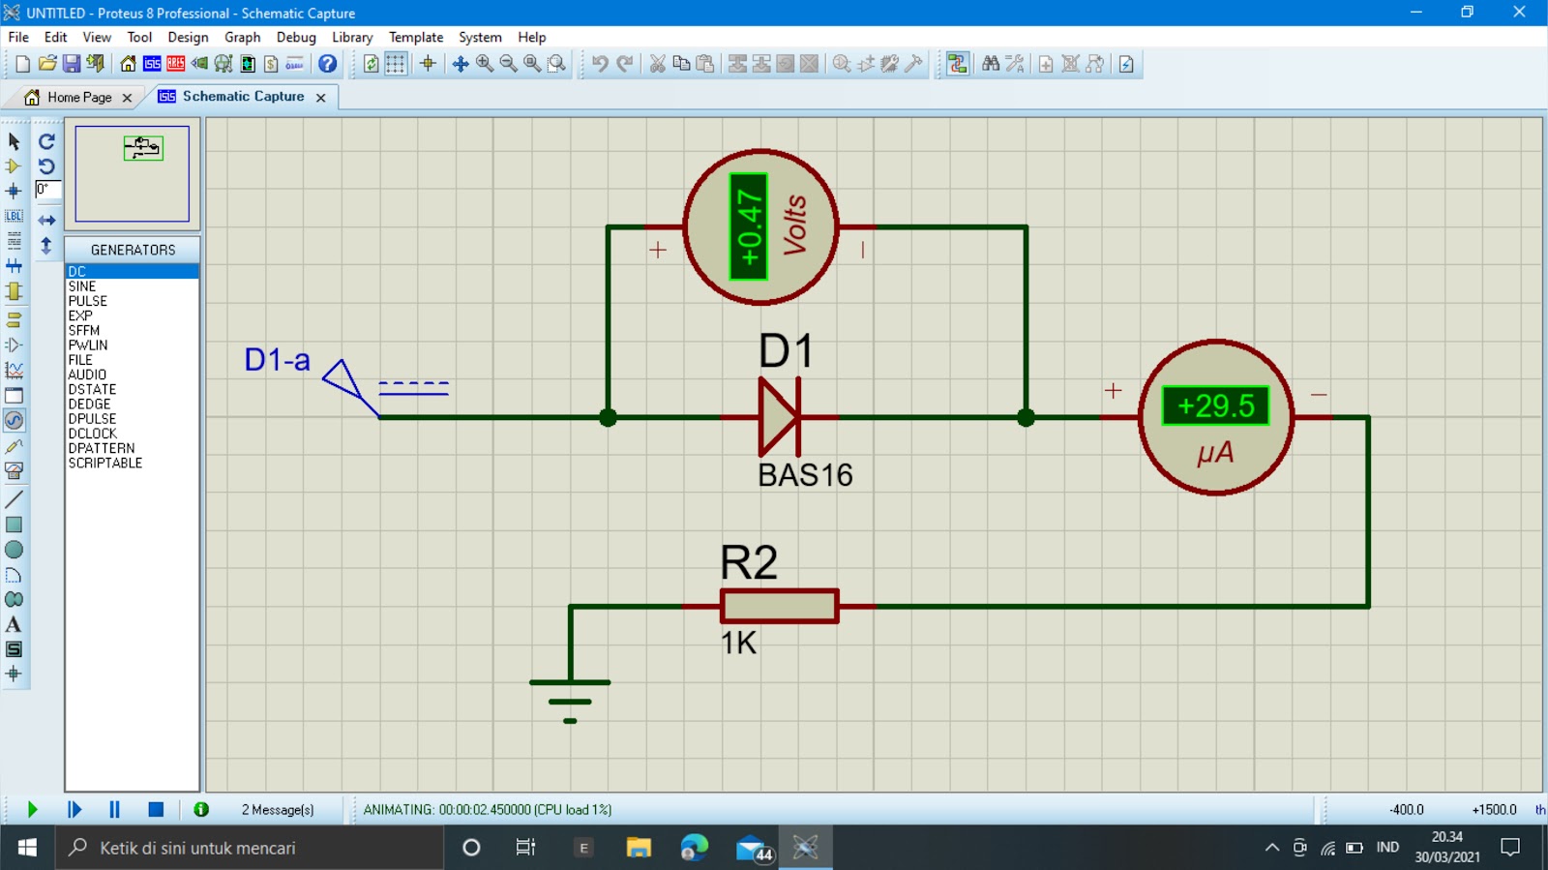Click the Property Assignment Tool wrench icon

click(1015, 64)
